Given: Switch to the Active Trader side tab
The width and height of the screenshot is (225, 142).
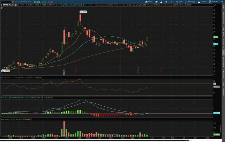Looking at the screenshot, I should tap(223, 32).
